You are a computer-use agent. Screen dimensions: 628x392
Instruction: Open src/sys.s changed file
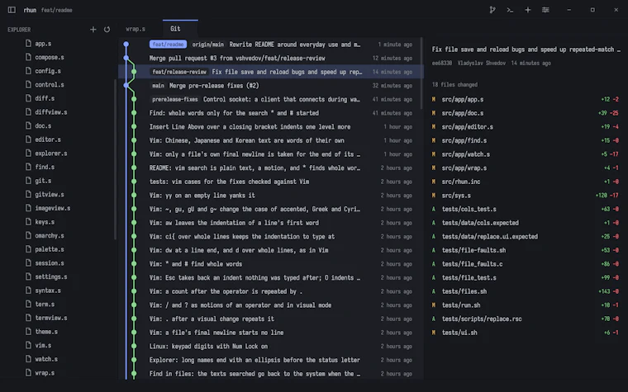(x=526, y=196)
